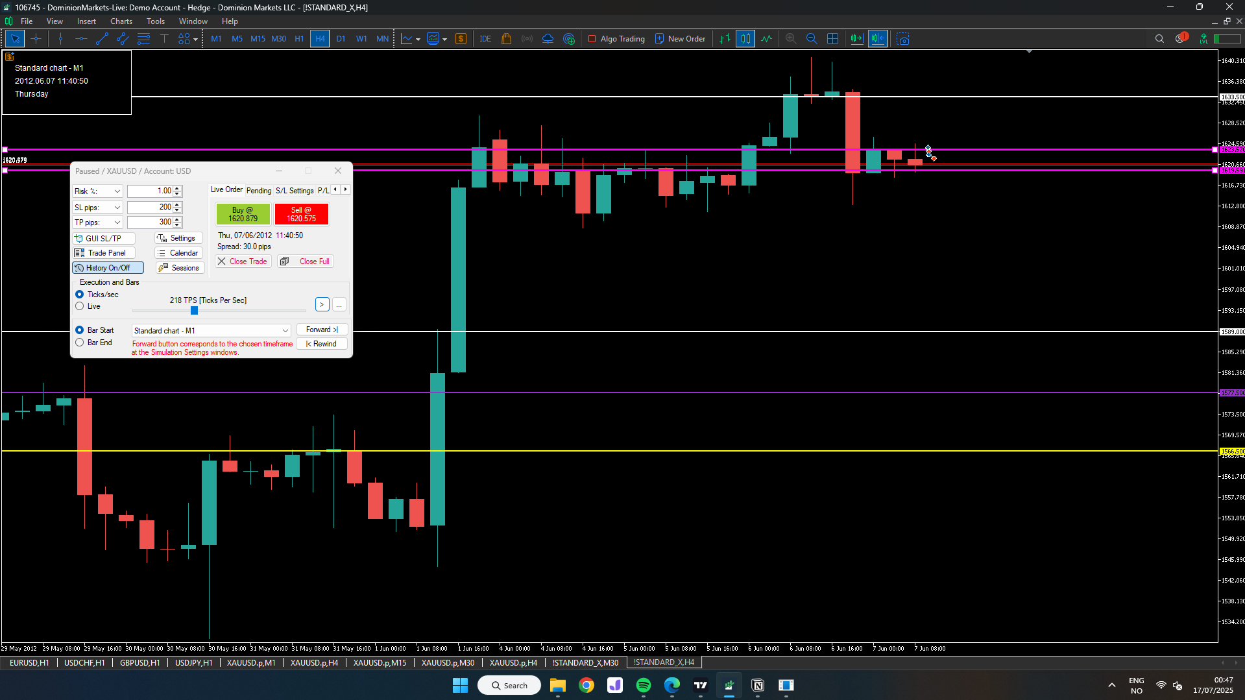The height and width of the screenshot is (700, 1245).
Task: Click Sell @ 1620.575 button
Action: pyautogui.click(x=302, y=214)
